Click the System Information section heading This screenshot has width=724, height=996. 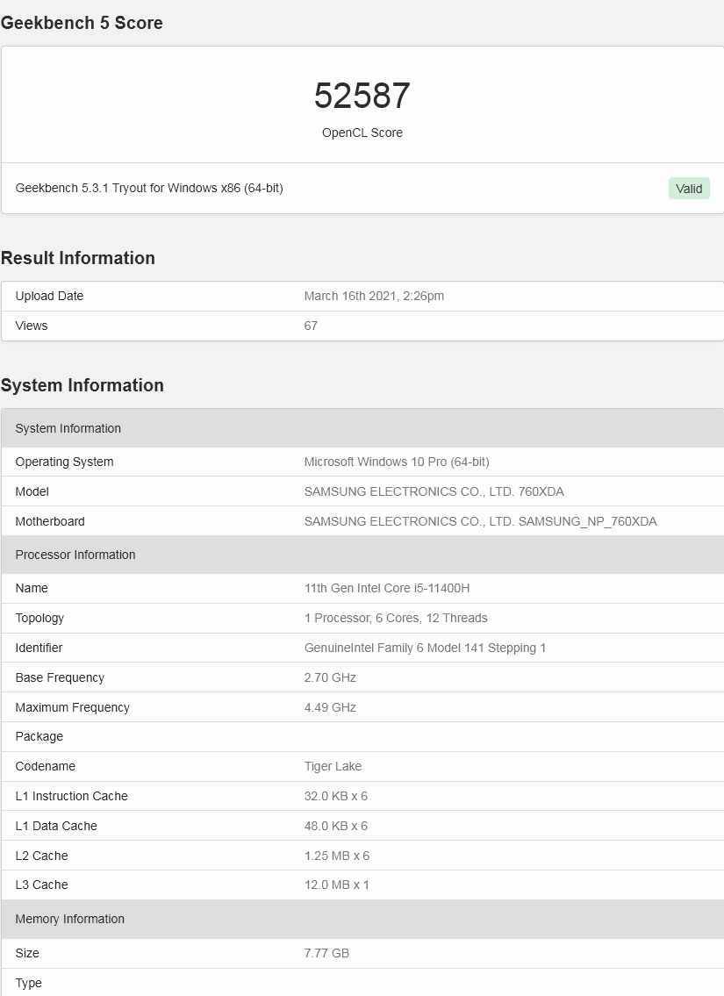(82, 385)
